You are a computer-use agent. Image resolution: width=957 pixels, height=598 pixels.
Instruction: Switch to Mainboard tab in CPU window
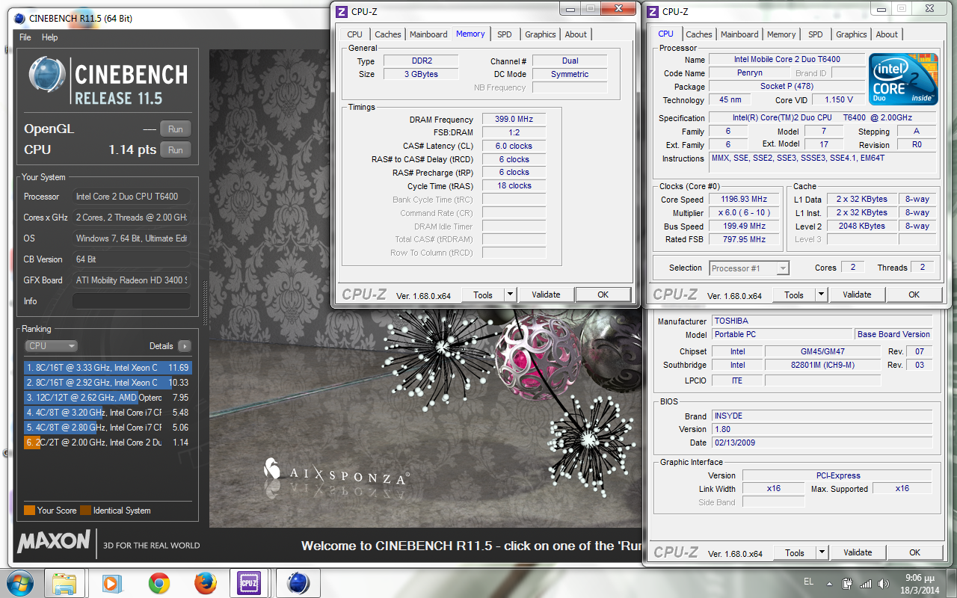point(739,34)
